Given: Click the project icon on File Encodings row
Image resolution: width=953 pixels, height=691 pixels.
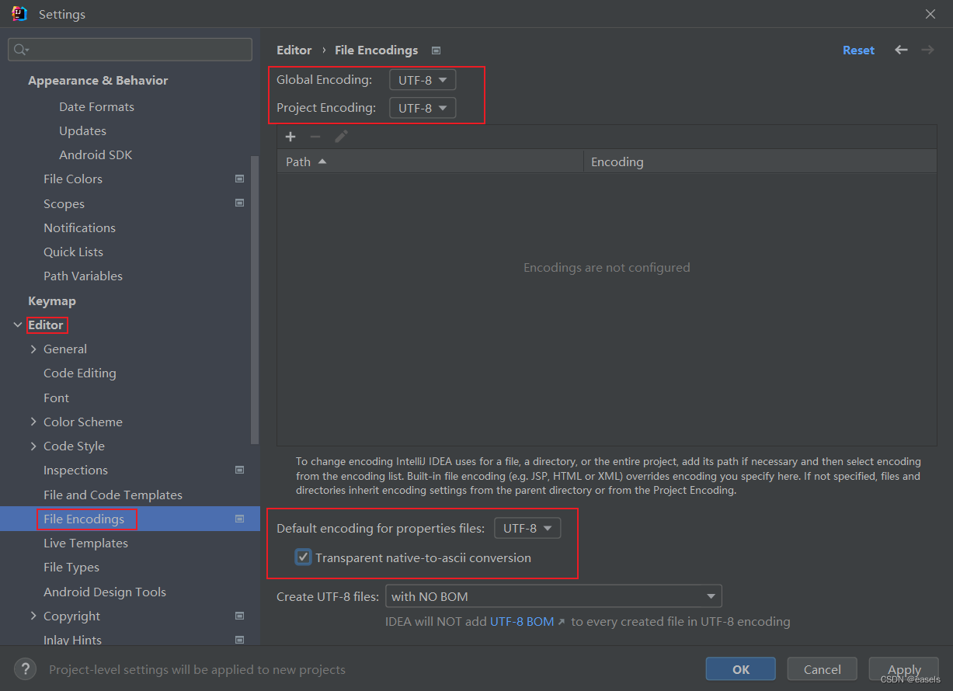Looking at the screenshot, I should [x=240, y=519].
